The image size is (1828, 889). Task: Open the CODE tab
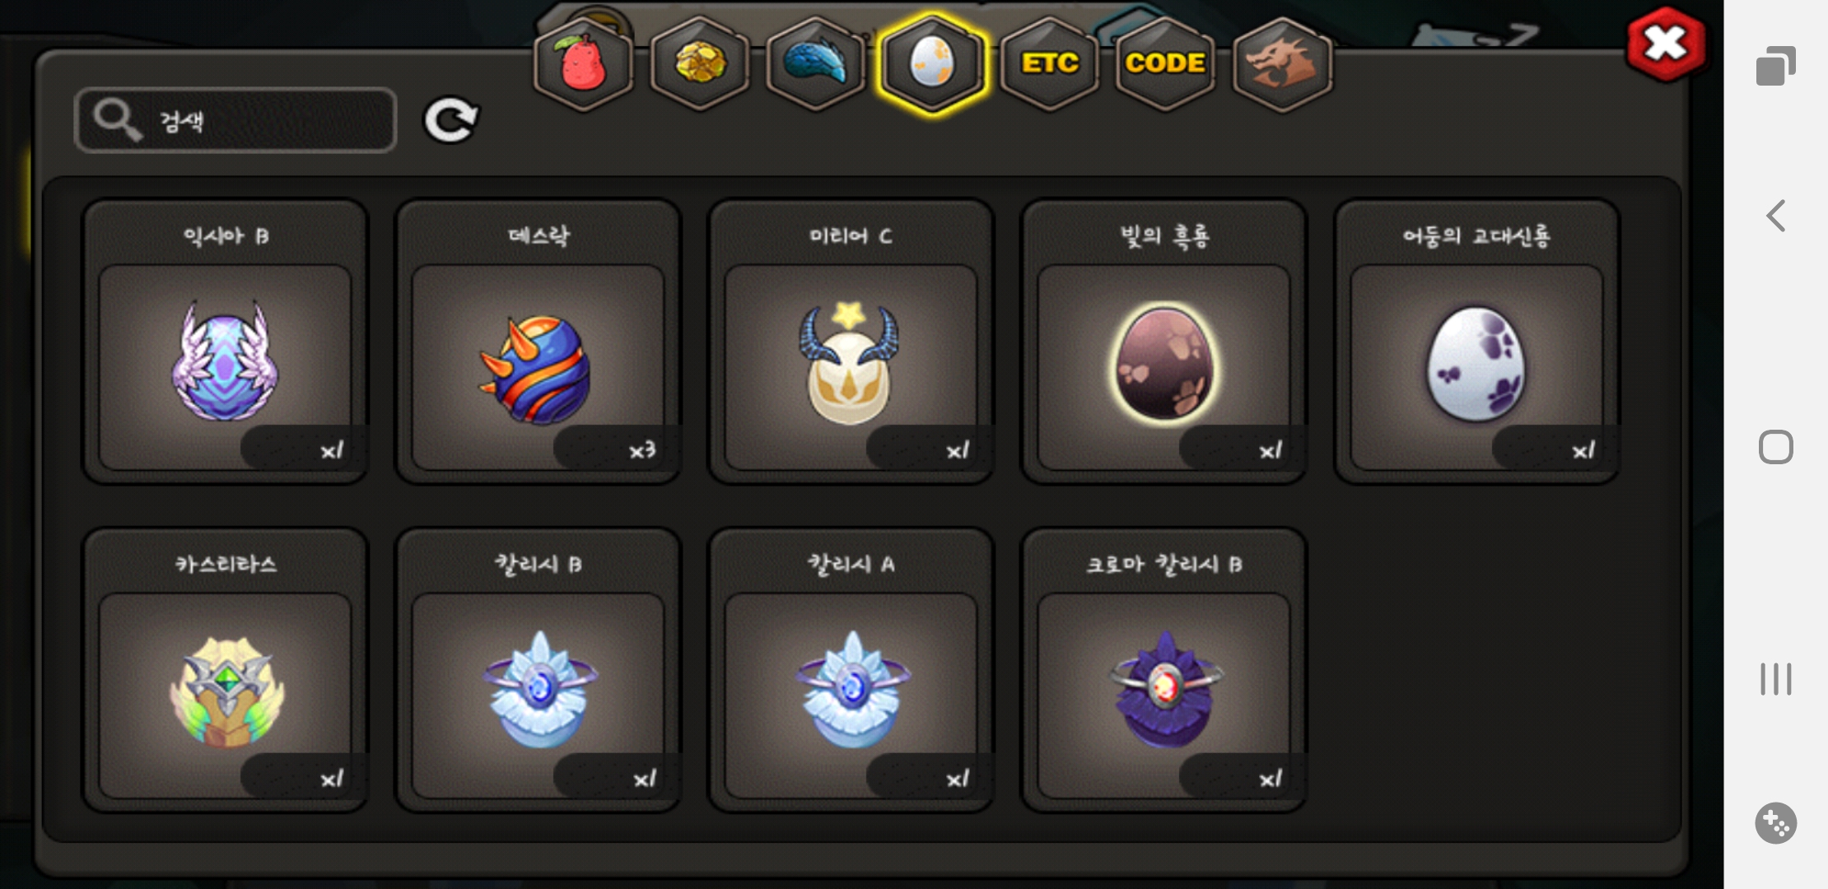pos(1166,64)
